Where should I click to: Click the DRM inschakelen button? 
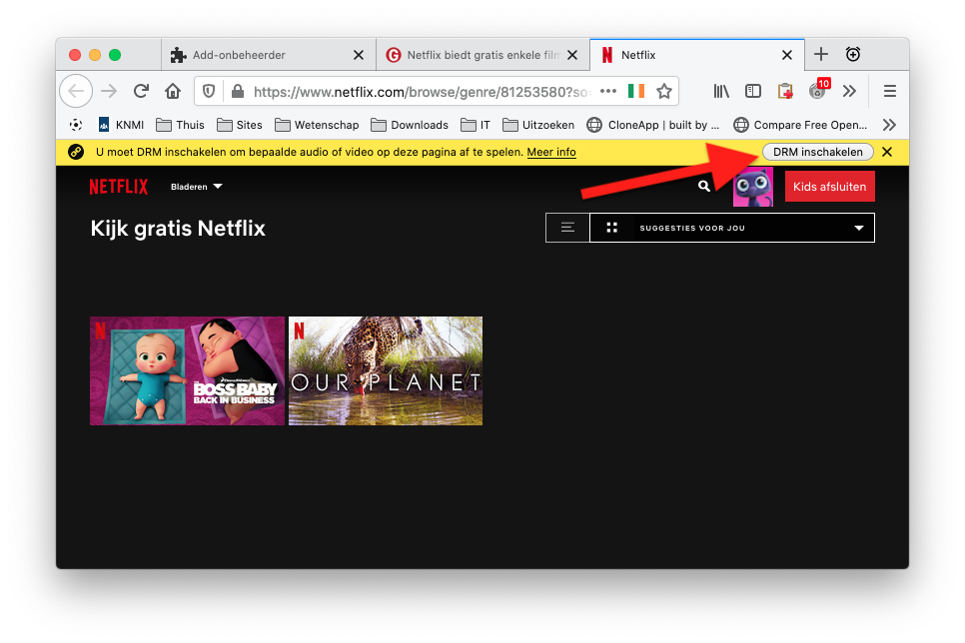817,152
